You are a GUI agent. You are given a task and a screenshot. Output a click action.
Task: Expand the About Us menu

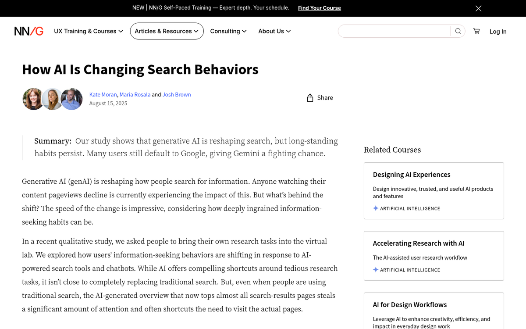(x=274, y=31)
